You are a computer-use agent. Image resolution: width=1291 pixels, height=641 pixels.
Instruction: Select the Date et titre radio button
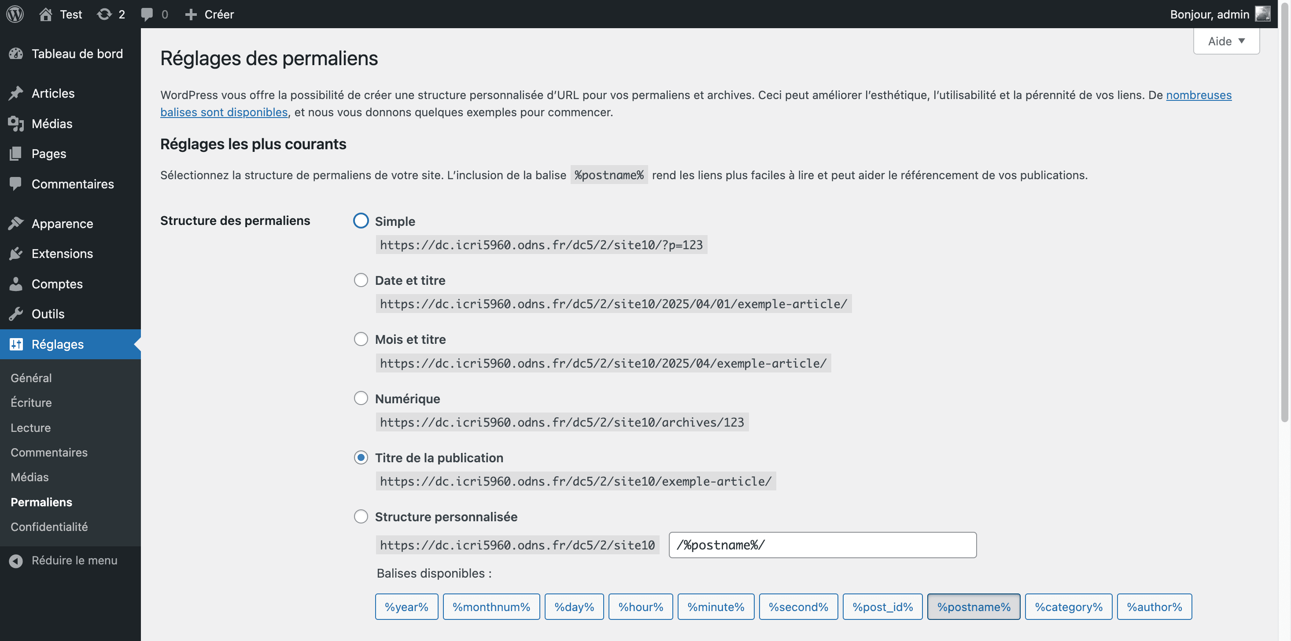[361, 280]
